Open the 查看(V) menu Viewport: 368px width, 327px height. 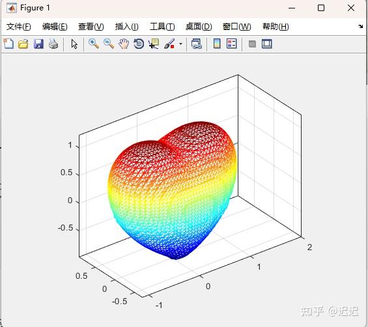click(x=91, y=27)
